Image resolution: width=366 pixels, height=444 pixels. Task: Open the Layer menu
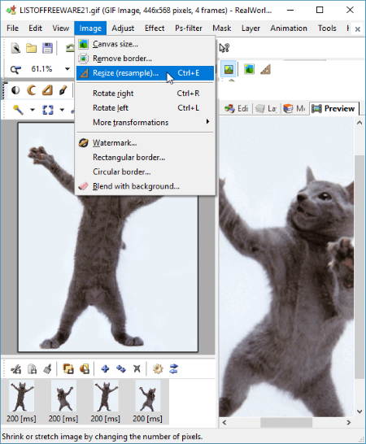[x=251, y=28]
